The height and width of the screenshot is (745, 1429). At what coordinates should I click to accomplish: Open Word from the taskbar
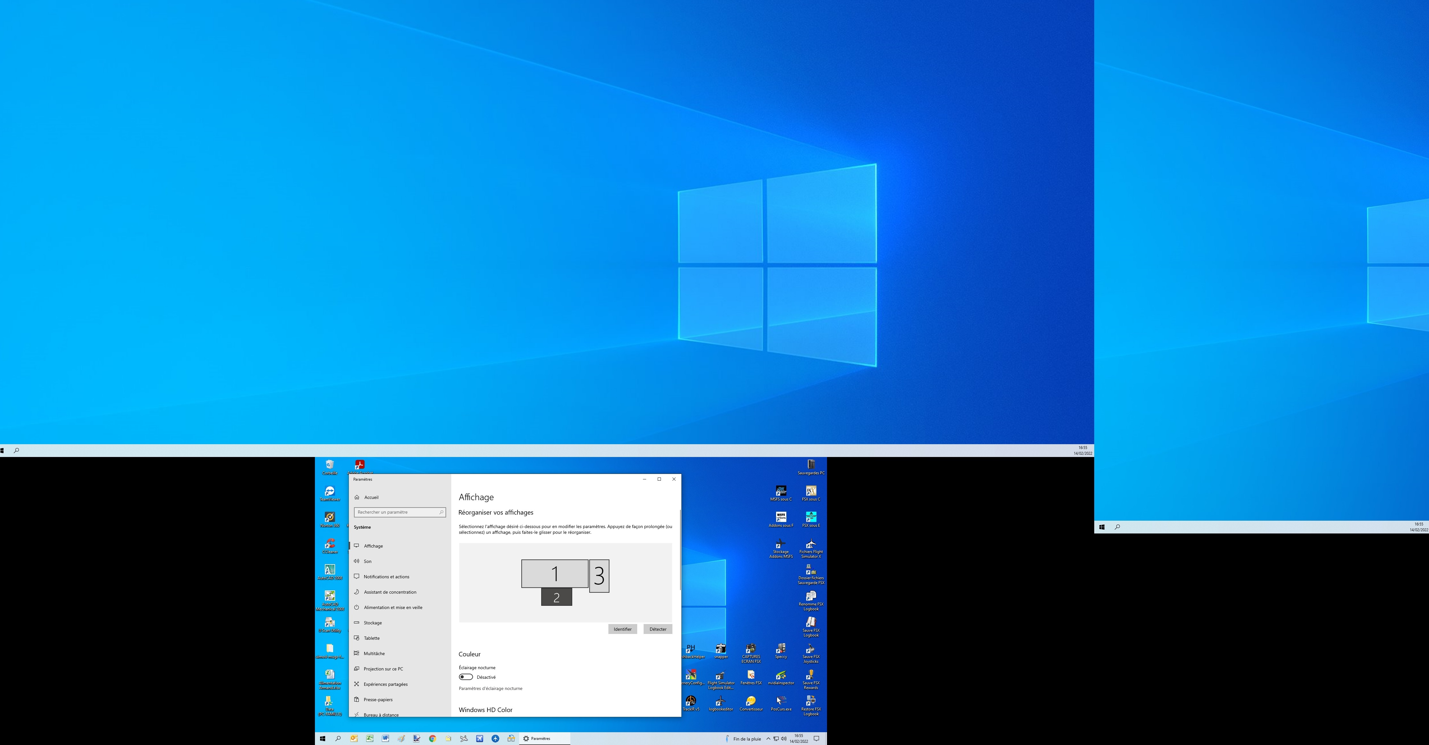point(385,738)
